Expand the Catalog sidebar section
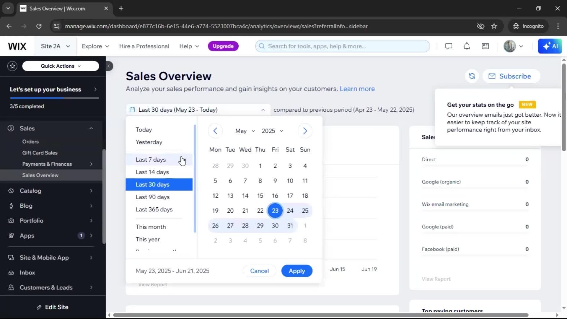This screenshot has width=567, height=319. point(91,191)
